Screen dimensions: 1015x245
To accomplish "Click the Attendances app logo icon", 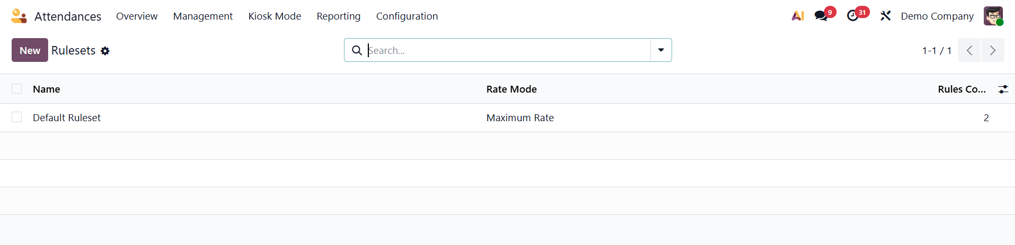I will pyautogui.click(x=19, y=16).
